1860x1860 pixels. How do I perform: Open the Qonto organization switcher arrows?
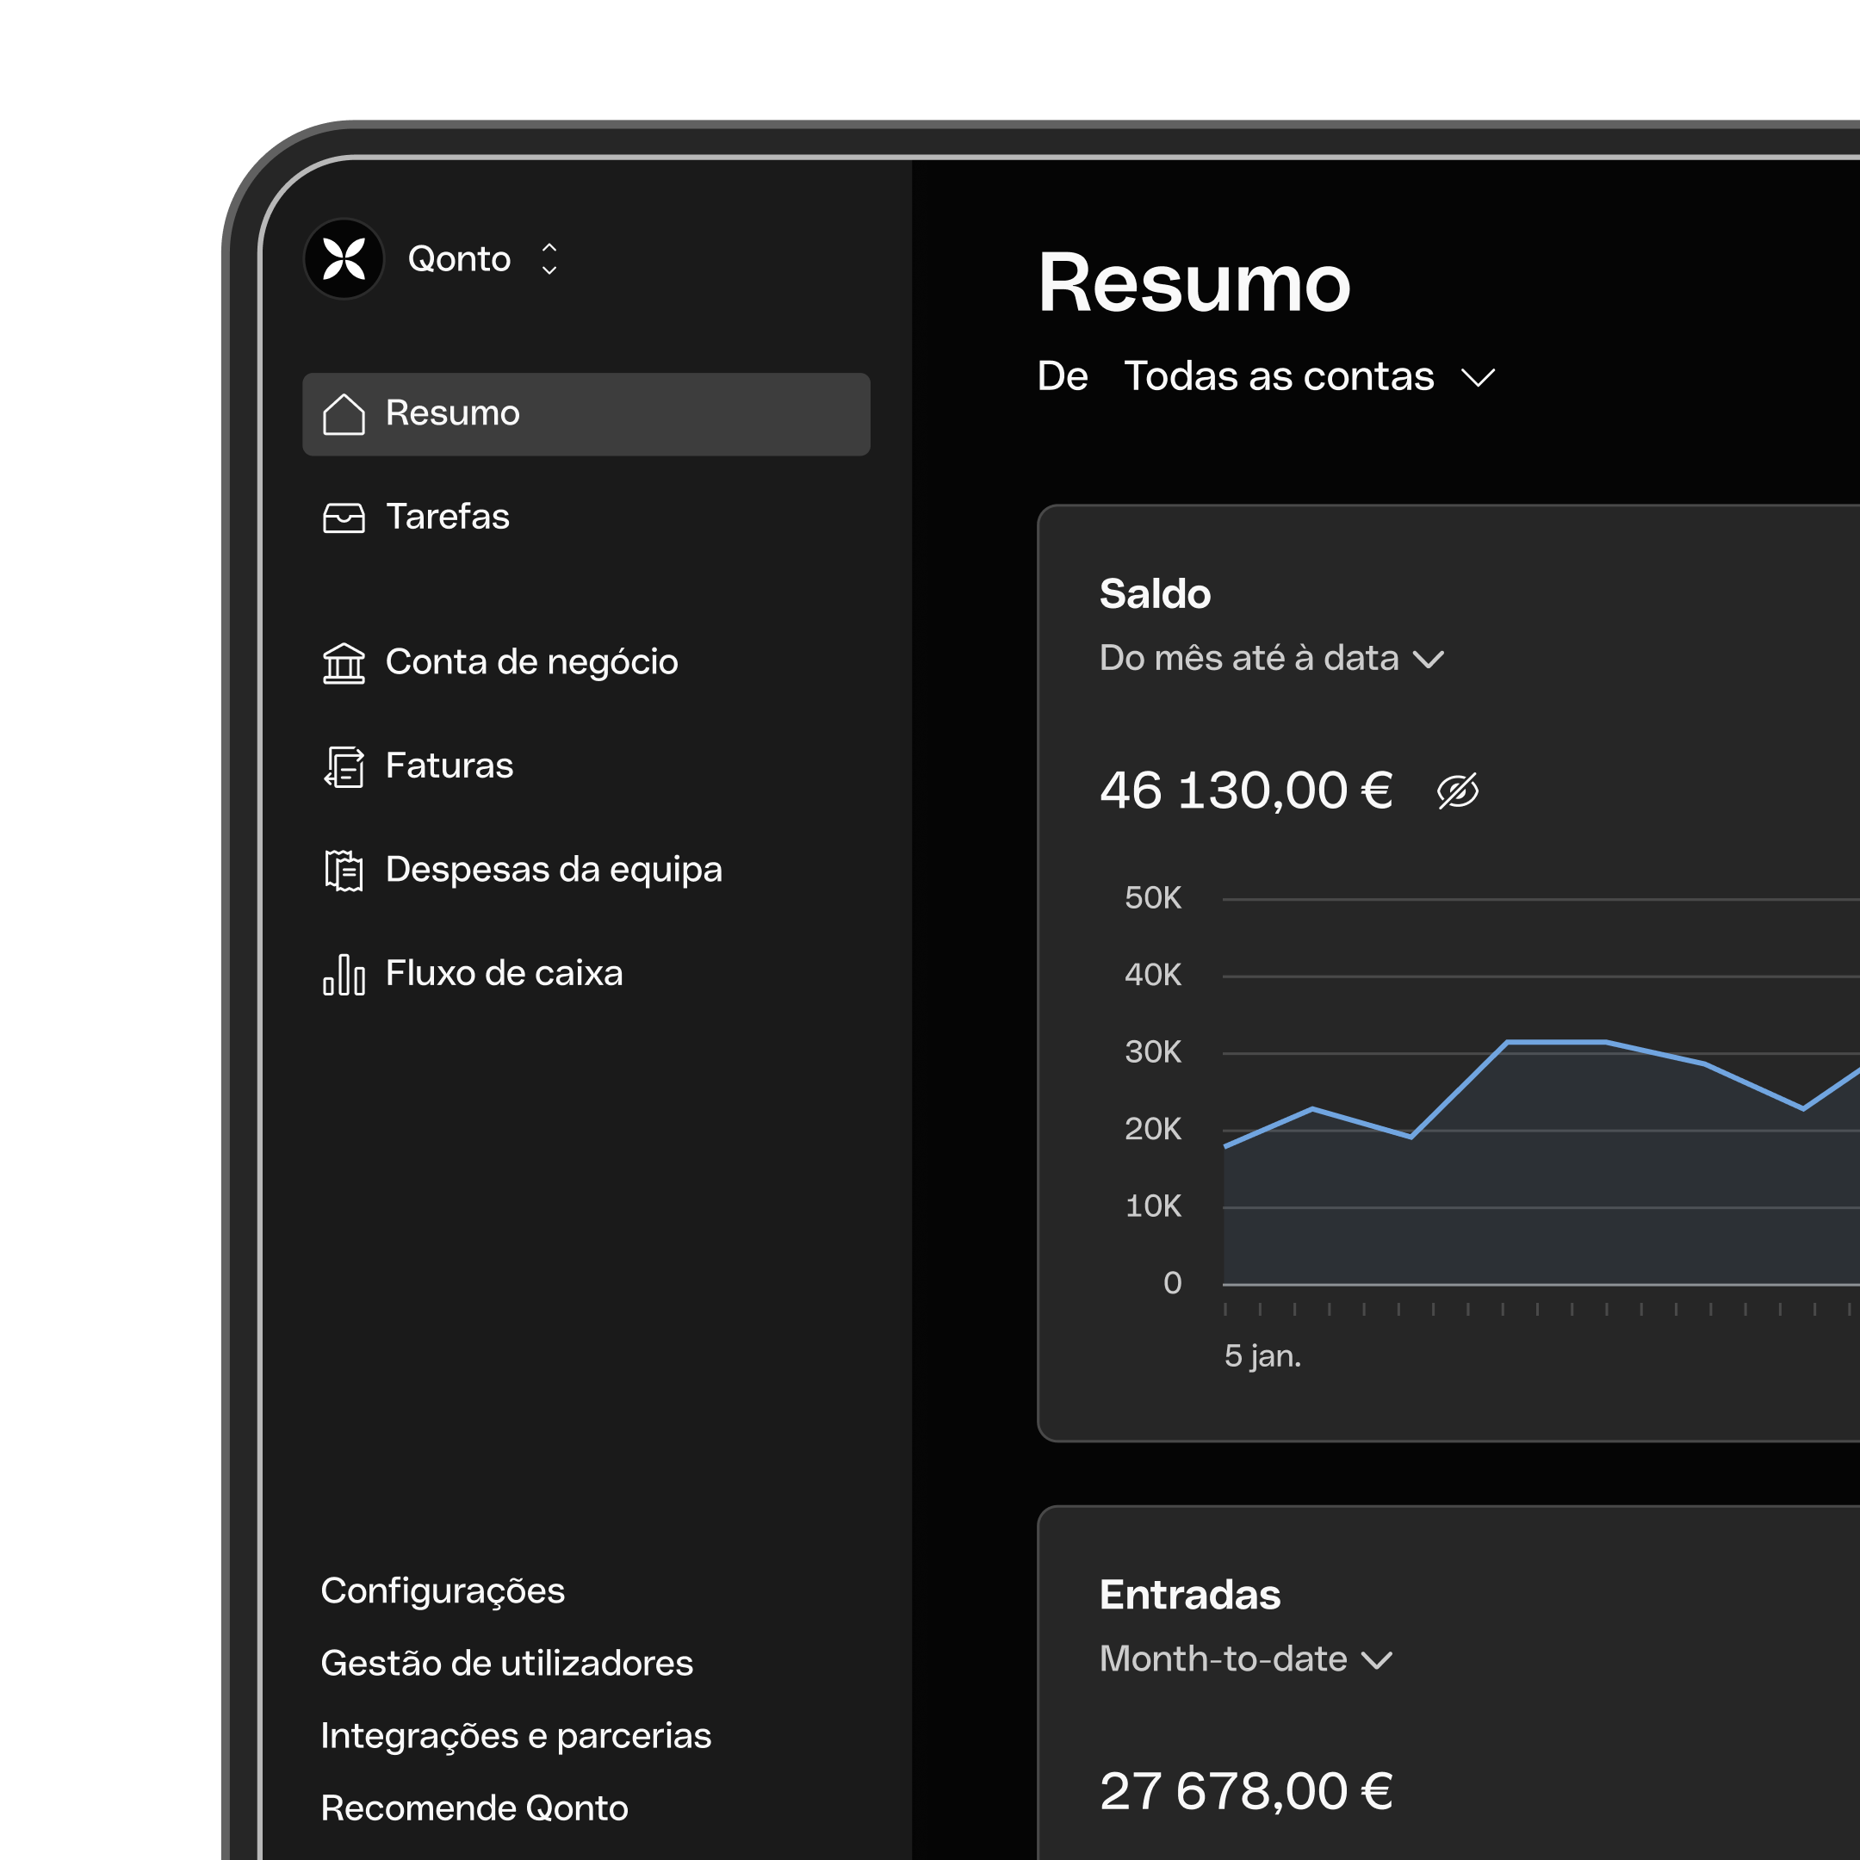point(549,259)
